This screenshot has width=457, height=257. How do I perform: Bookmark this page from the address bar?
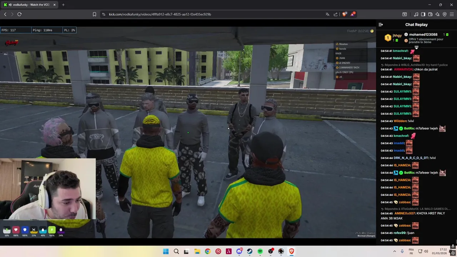(x=94, y=14)
